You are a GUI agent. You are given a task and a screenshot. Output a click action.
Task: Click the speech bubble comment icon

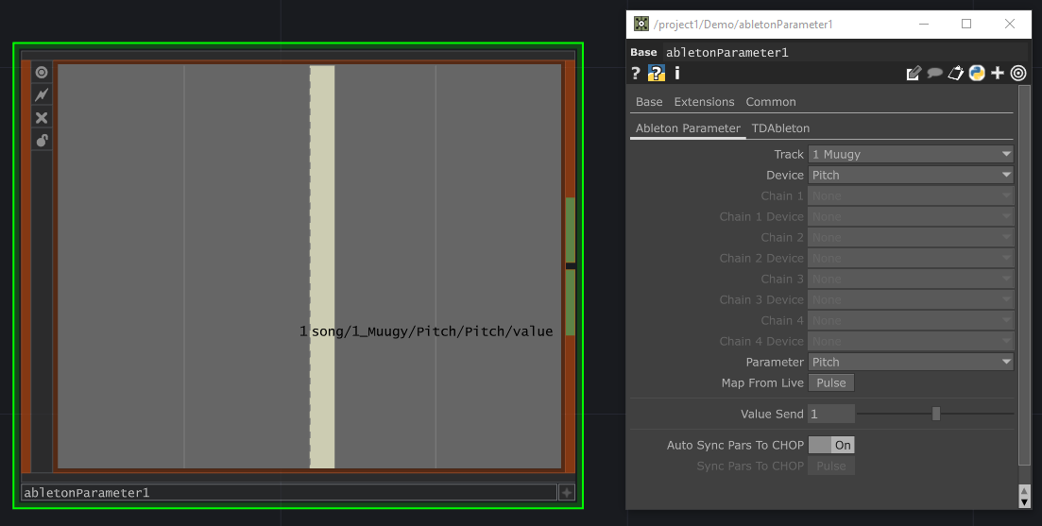pos(935,73)
